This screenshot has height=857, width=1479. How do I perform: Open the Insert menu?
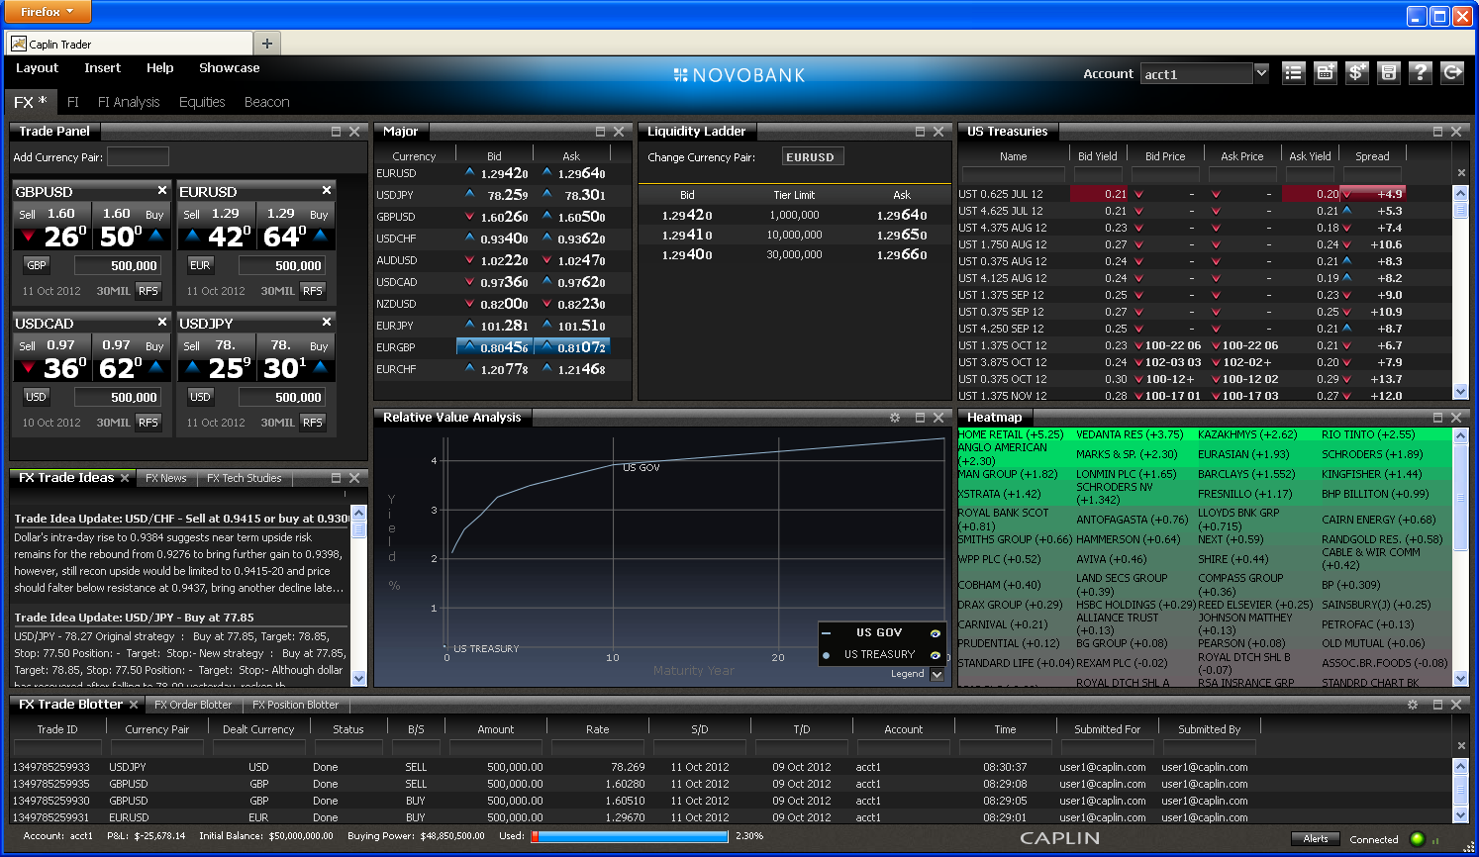[102, 68]
